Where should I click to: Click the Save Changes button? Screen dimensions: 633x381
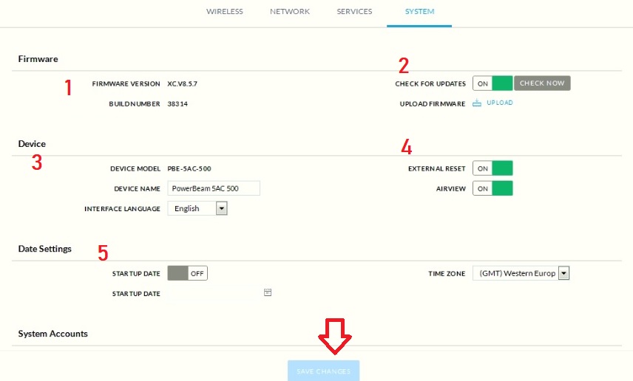point(323,371)
